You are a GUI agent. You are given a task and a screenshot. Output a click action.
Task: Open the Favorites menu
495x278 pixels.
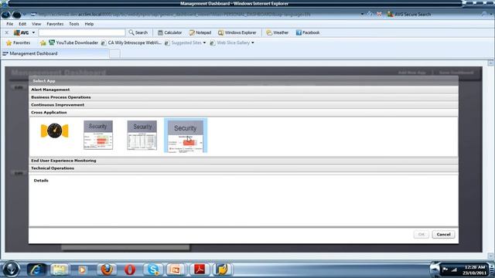55,24
